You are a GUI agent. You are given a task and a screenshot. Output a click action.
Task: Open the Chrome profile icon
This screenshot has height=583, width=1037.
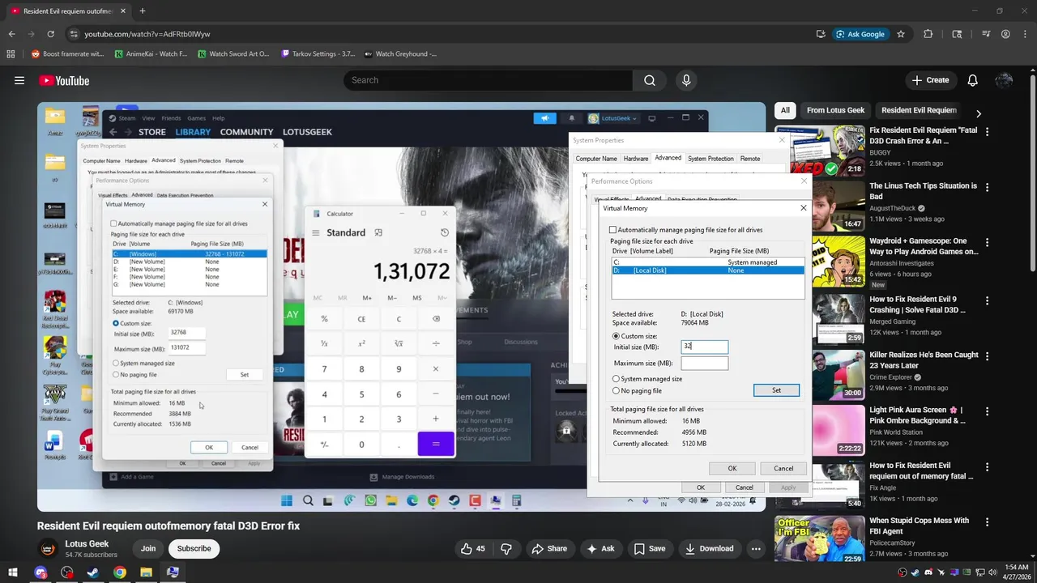pyautogui.click(x=1005, y=34)
